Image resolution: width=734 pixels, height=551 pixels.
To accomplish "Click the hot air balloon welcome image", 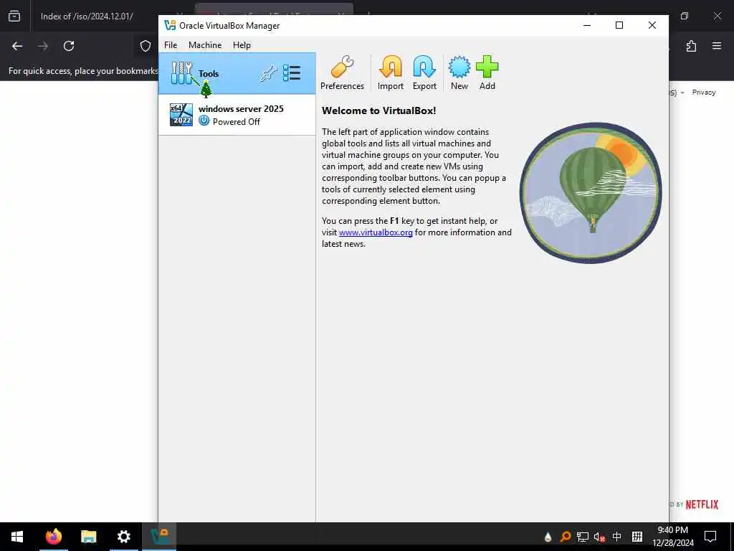I will click(x=591, y=193).
